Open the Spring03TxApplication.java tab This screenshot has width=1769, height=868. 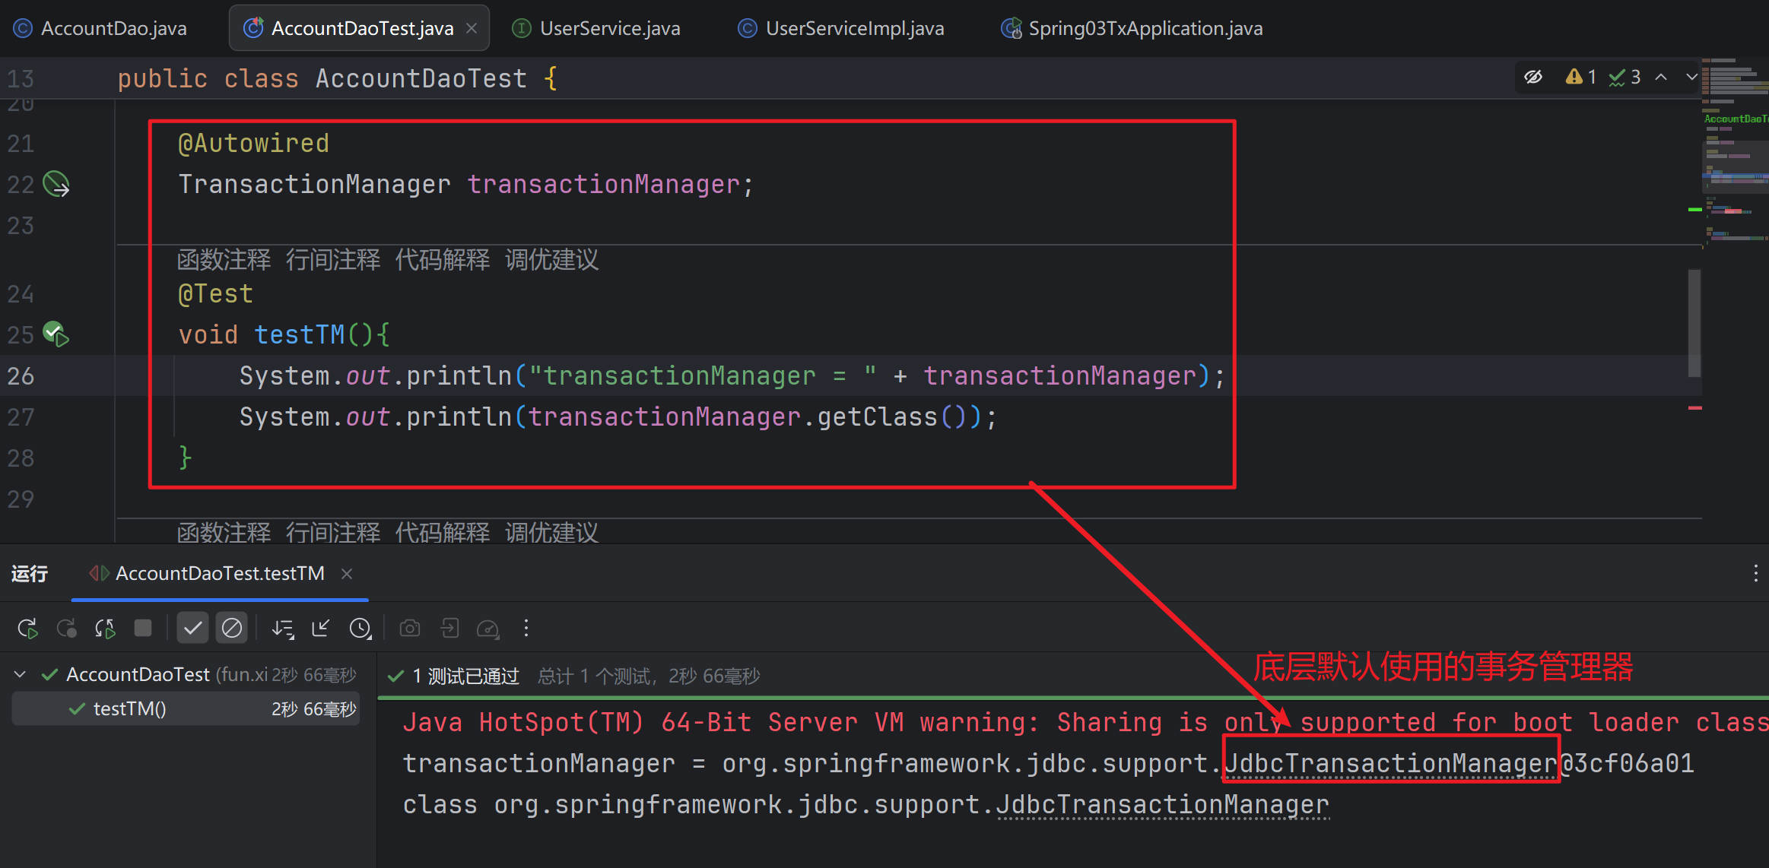(x=1145, y=28)
